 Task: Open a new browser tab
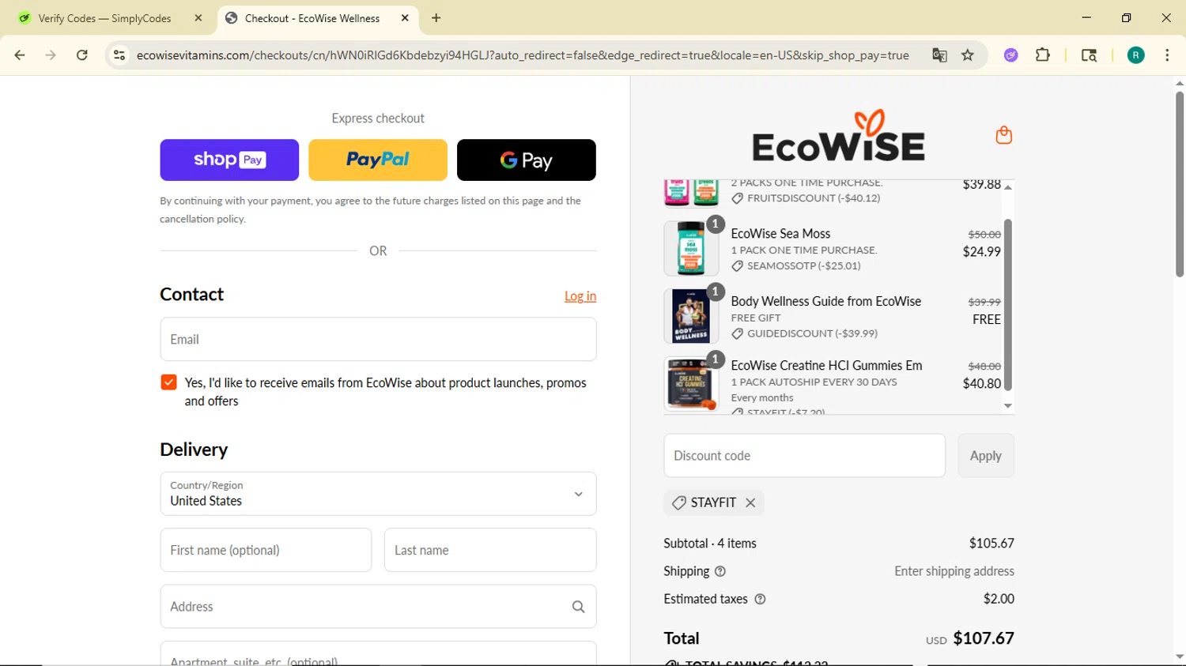point(436,18)
